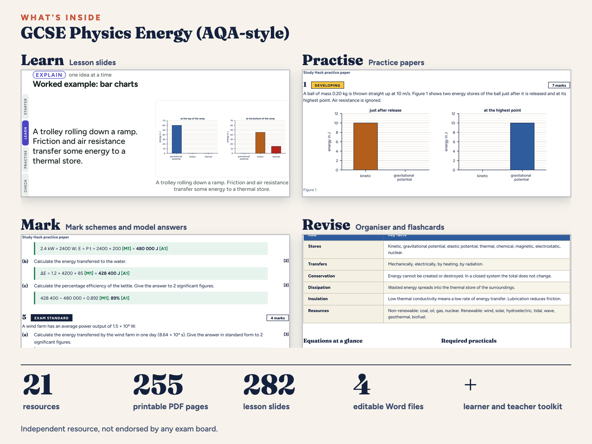Click the 'Revise' section heading
This screenshot has width=592, height=444.
point(326,225)
